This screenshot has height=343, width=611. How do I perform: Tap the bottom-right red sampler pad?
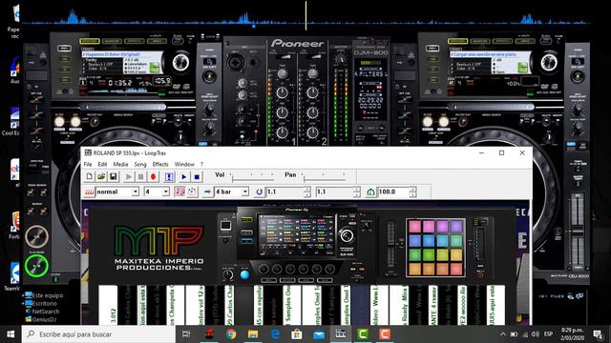(x=456, y=269)
